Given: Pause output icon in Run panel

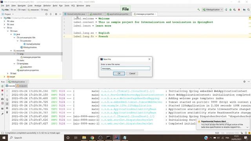Looking at the screenshot, I should coord(2,95).
